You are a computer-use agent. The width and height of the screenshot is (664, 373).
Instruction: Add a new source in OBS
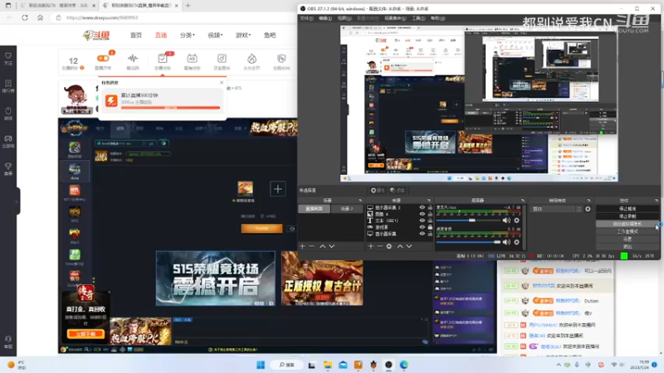(x=371, y=246)
